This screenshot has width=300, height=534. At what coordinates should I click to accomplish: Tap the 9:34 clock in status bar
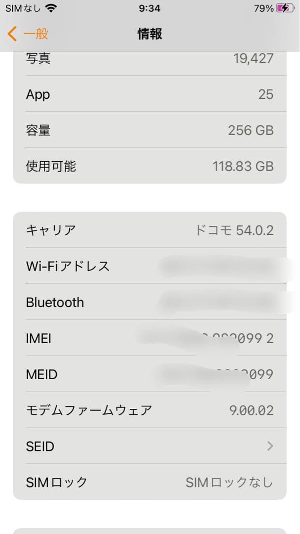[150, 8]
